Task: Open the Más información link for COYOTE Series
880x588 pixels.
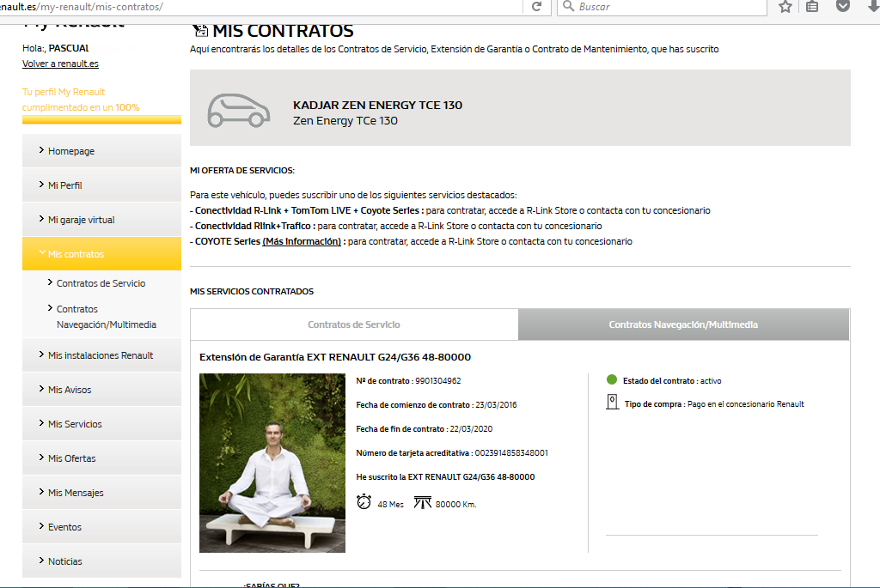Action: (302, 241)
